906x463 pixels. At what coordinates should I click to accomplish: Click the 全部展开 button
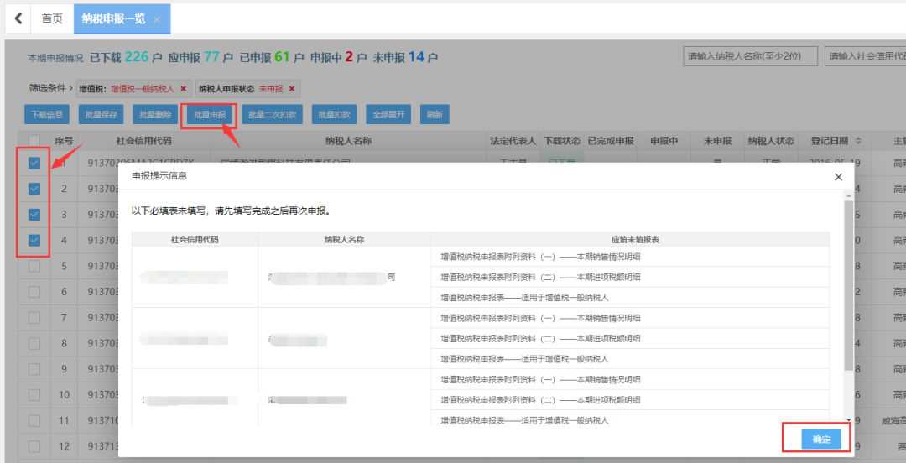click(388, 114)
